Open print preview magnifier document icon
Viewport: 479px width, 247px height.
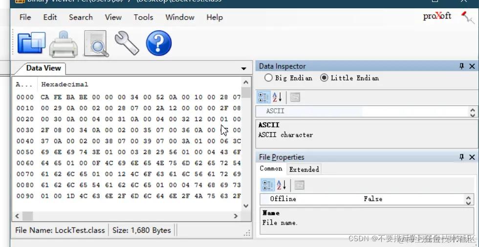click(96, 43)
